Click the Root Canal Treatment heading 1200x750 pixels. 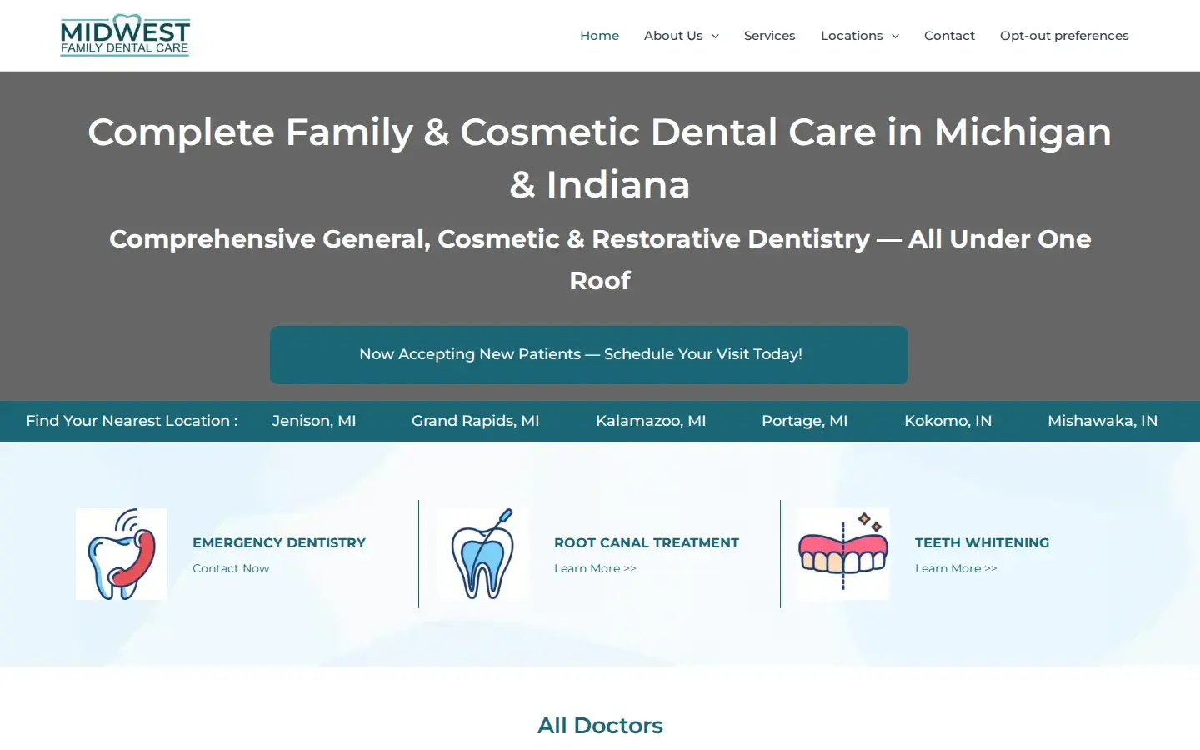point(647,542)
